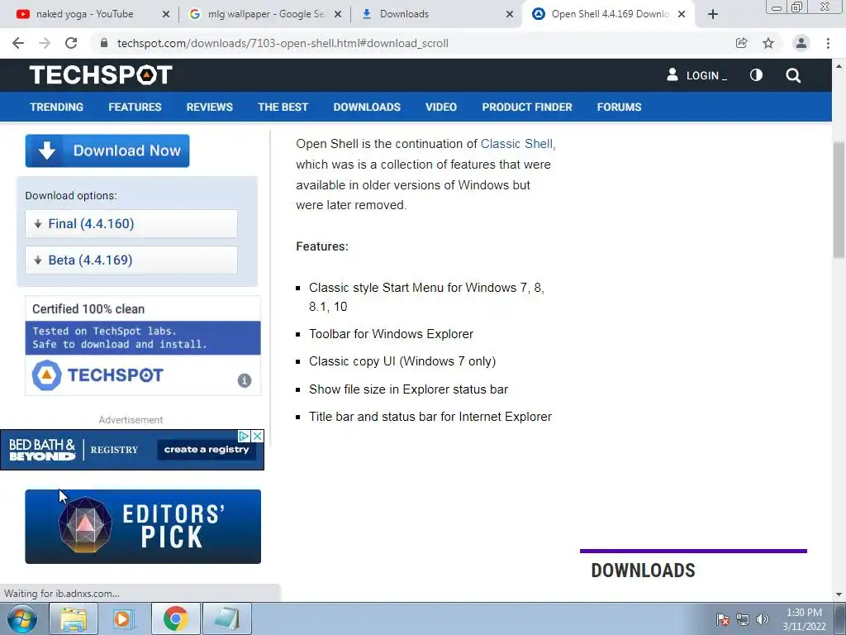Open the Windows Start button
The width and height of the screenshot is (846, 635).
click(x=21, y=618)
